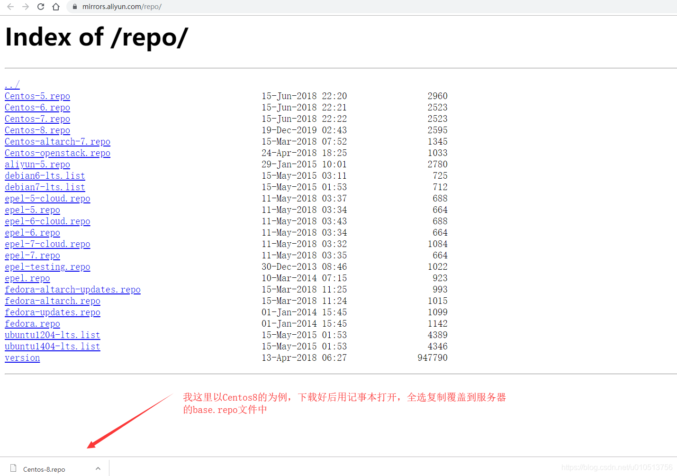Open the Centos-5.repo link
Viewport: 677px width, 476px height.
[37, 96]
